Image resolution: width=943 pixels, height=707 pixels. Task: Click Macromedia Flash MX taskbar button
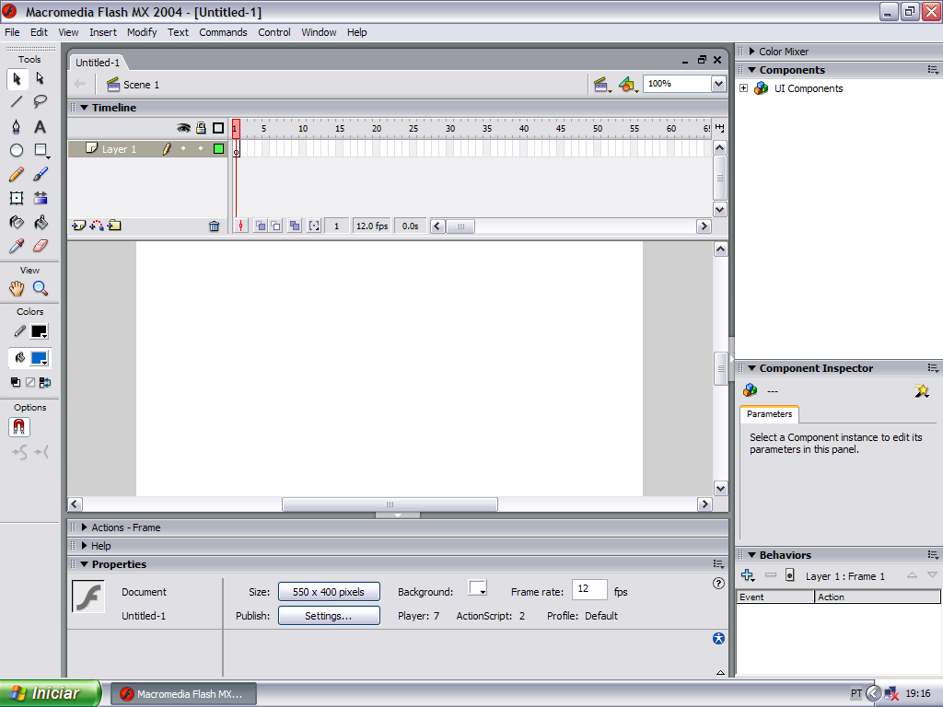[x=185, y=694]
